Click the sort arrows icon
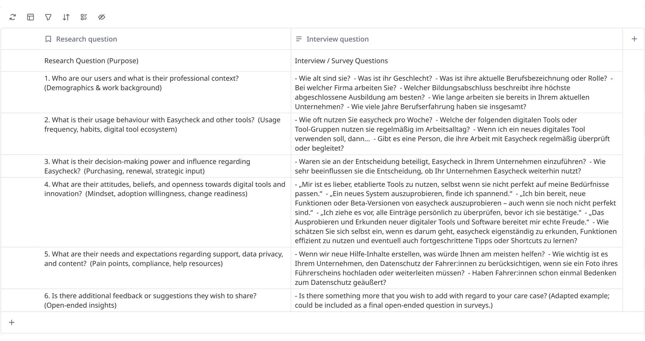 (x=66, y=17)
